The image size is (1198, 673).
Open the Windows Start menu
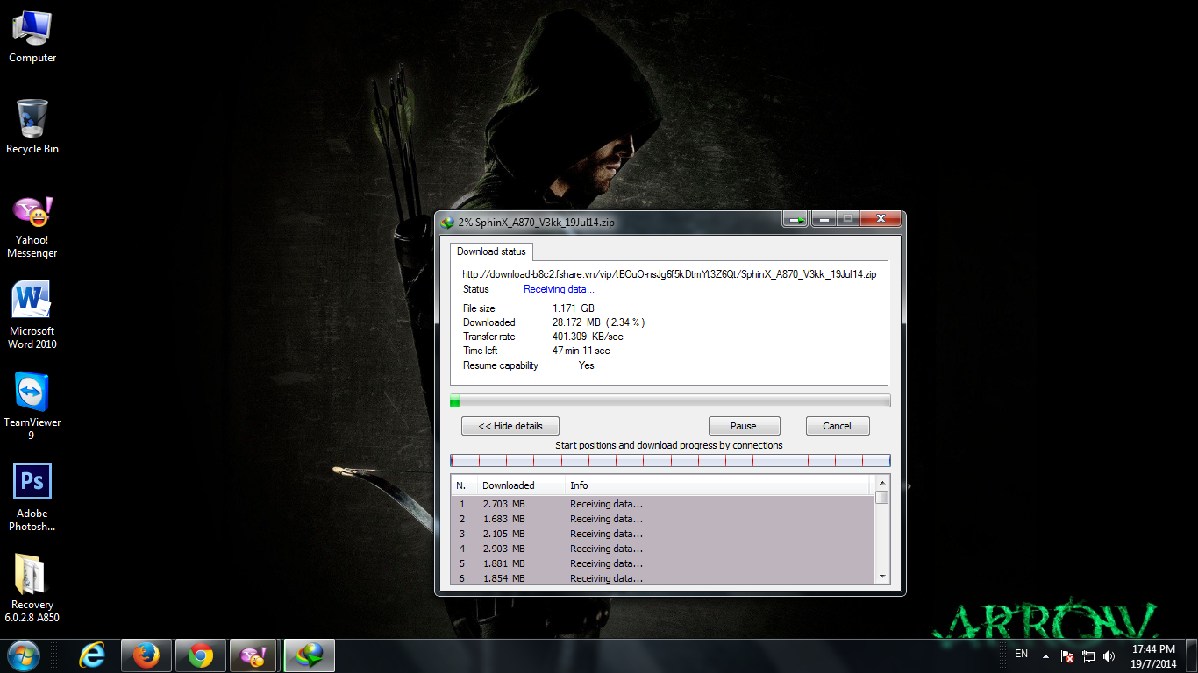24,655
